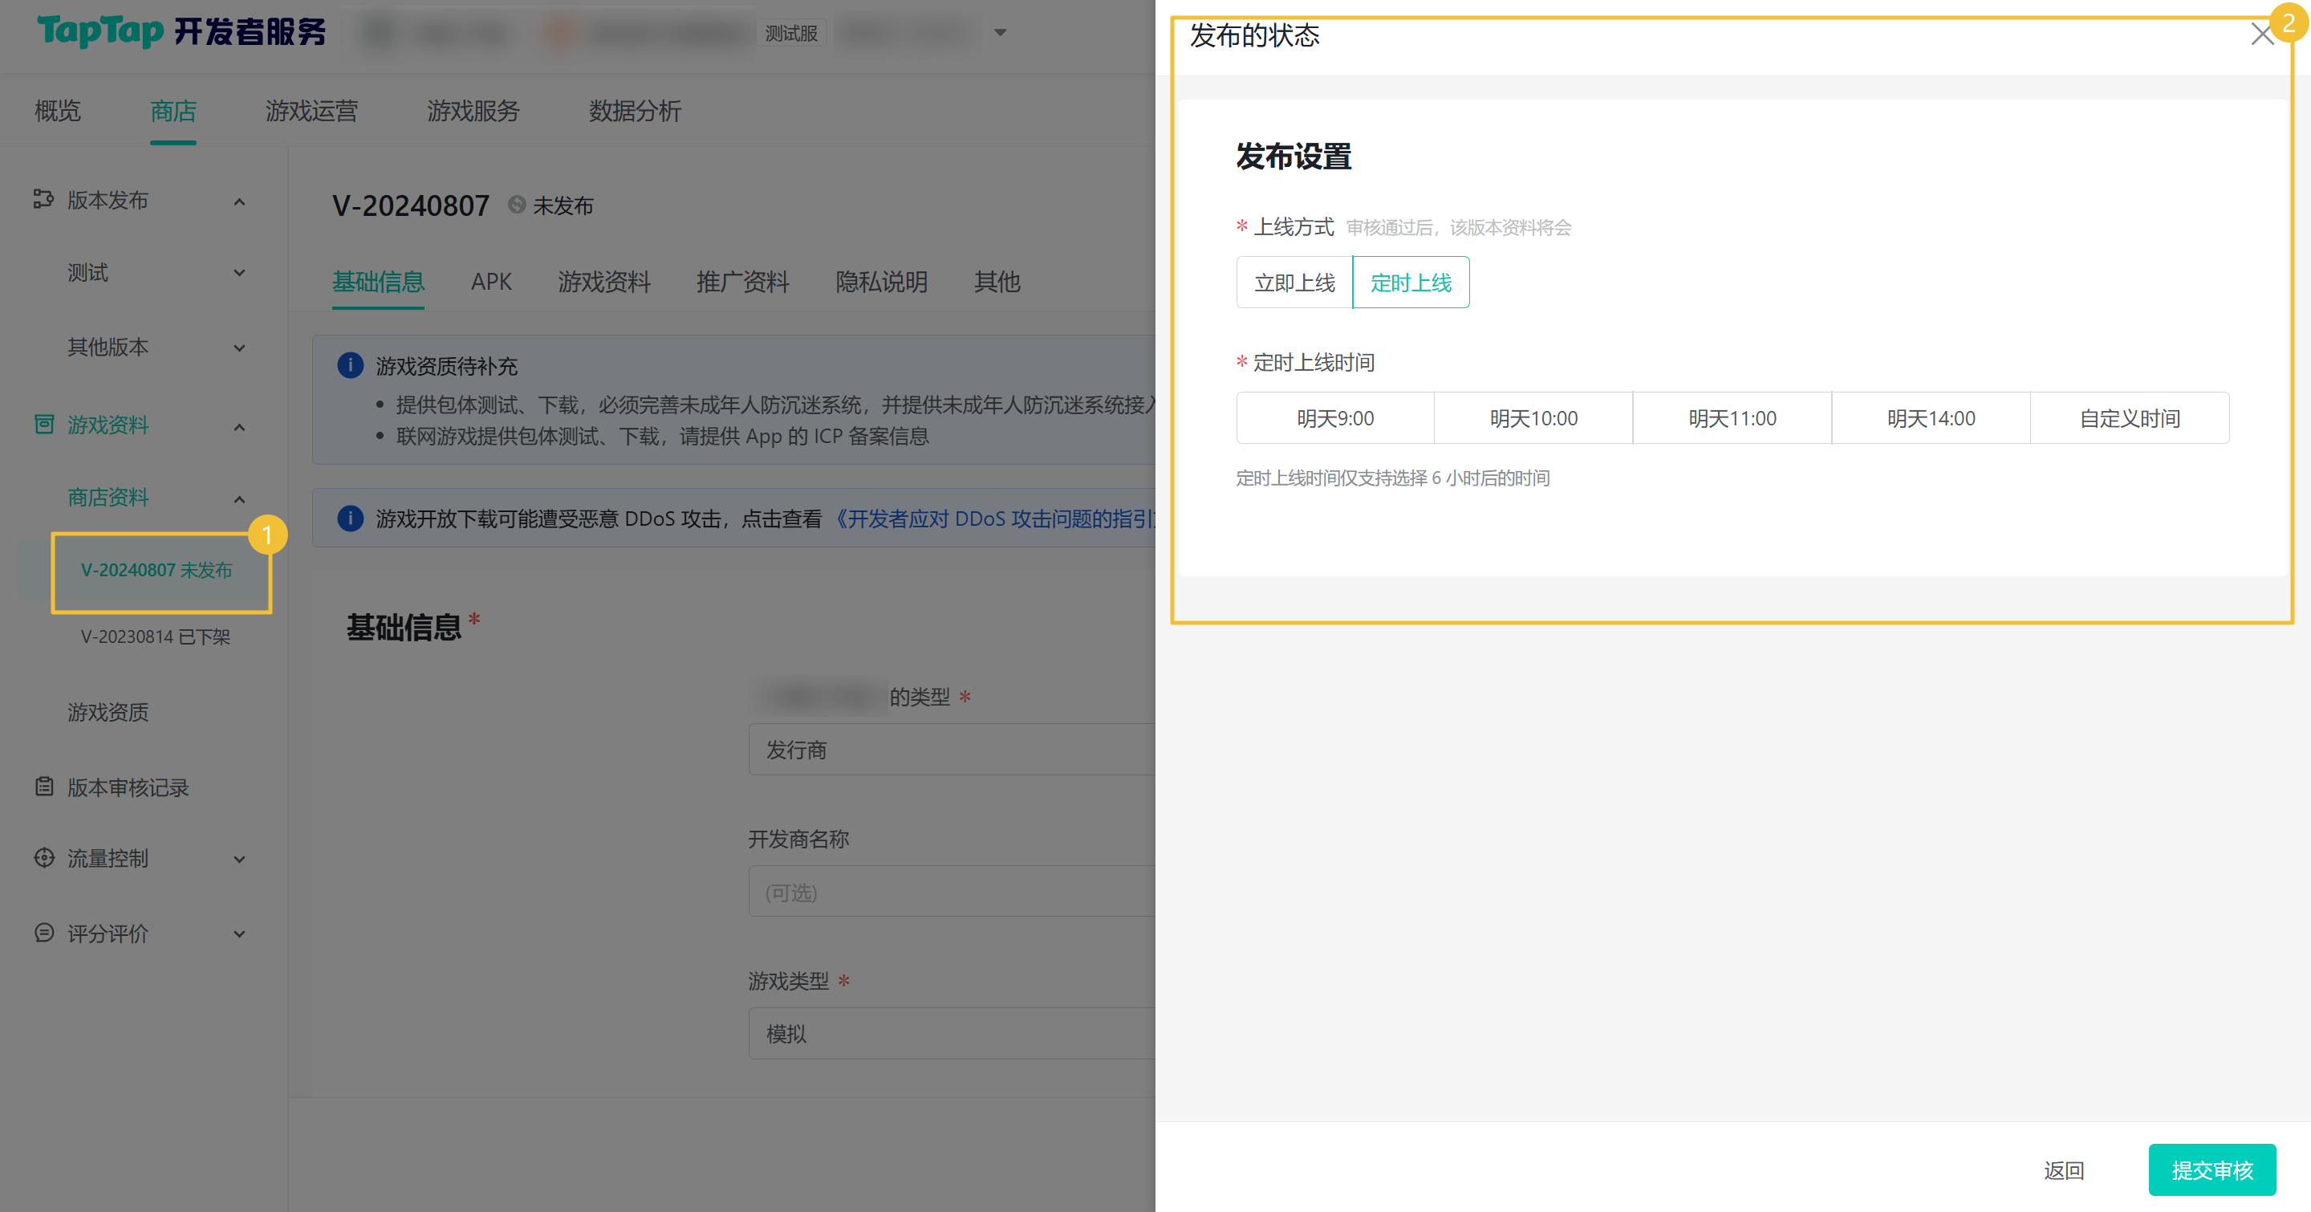Go to the 游戏服务 top navigation tab
The width and height of the screenshot is (2311, 1212).
tap(473, 110)
